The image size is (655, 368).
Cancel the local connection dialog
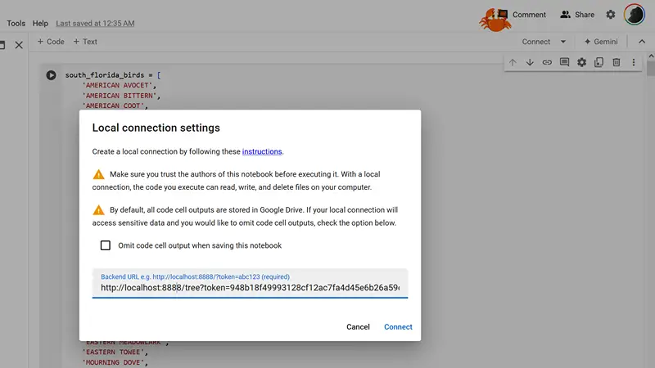coord(358,327)
